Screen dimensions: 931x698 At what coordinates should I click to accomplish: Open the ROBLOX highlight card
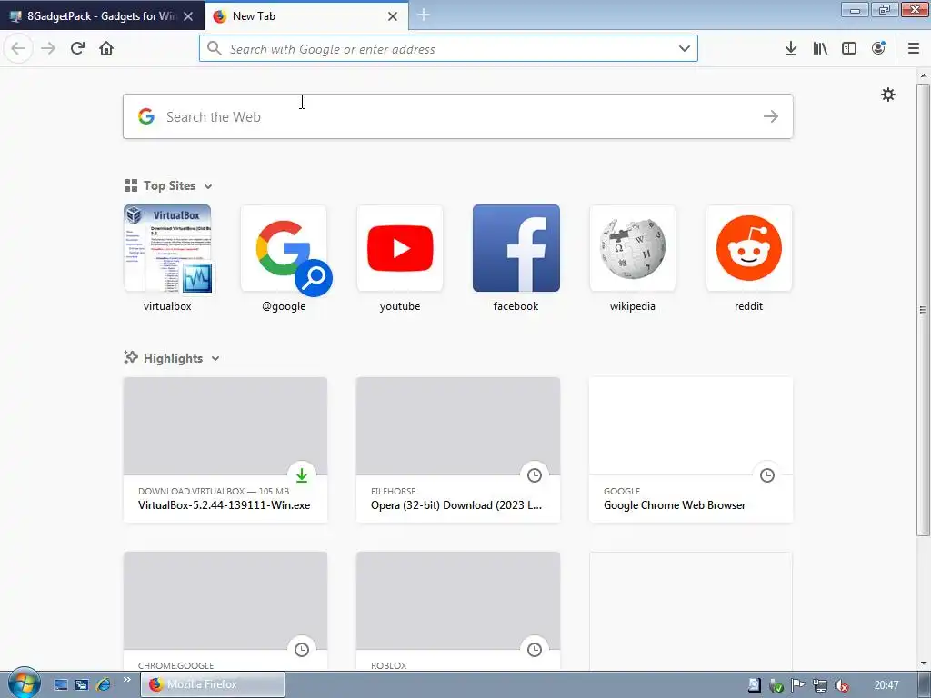pos(458,612)
